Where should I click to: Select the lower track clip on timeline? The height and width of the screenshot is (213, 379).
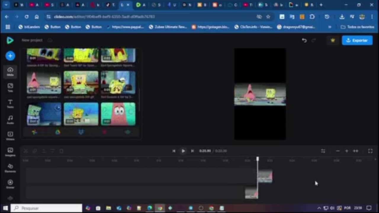click(251, 193)
